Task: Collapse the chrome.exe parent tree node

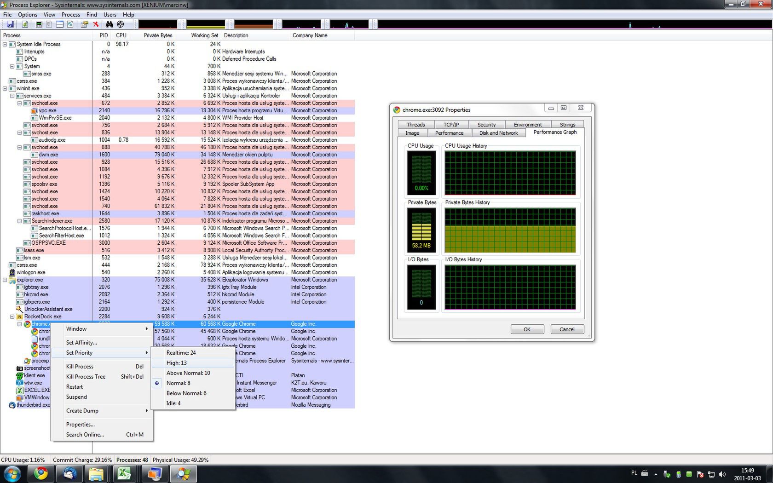Action: tap(20, 324)
